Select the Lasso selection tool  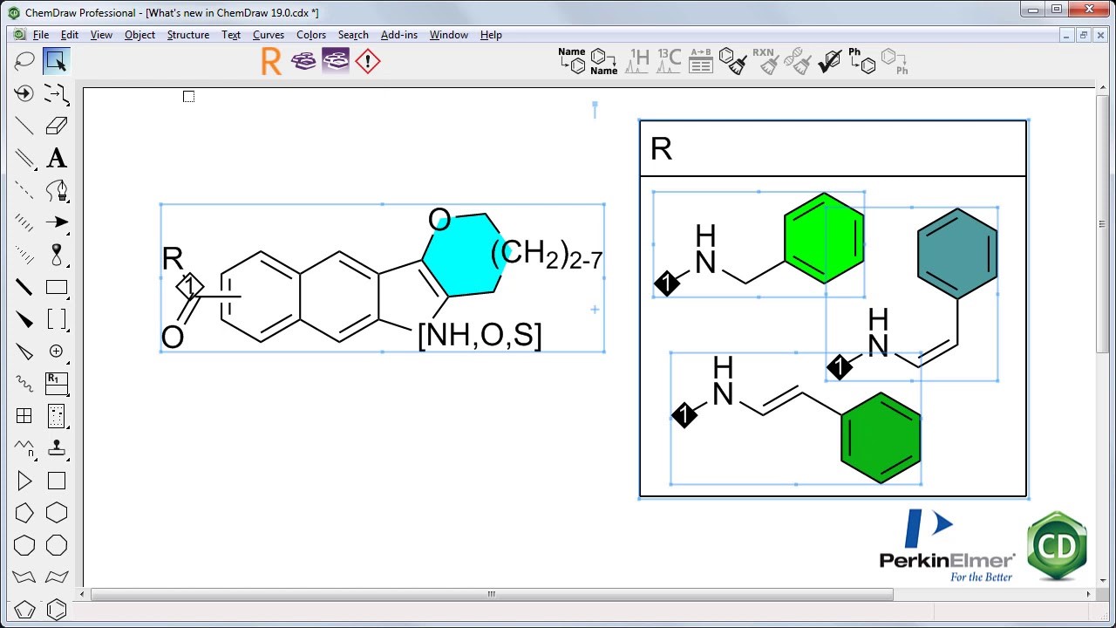point(24,61)
